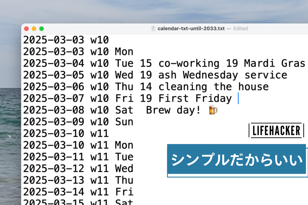308x205 pixels.
Task: Click the line '2025-03-03 w10 Mon'
Action: coord(78,52)
